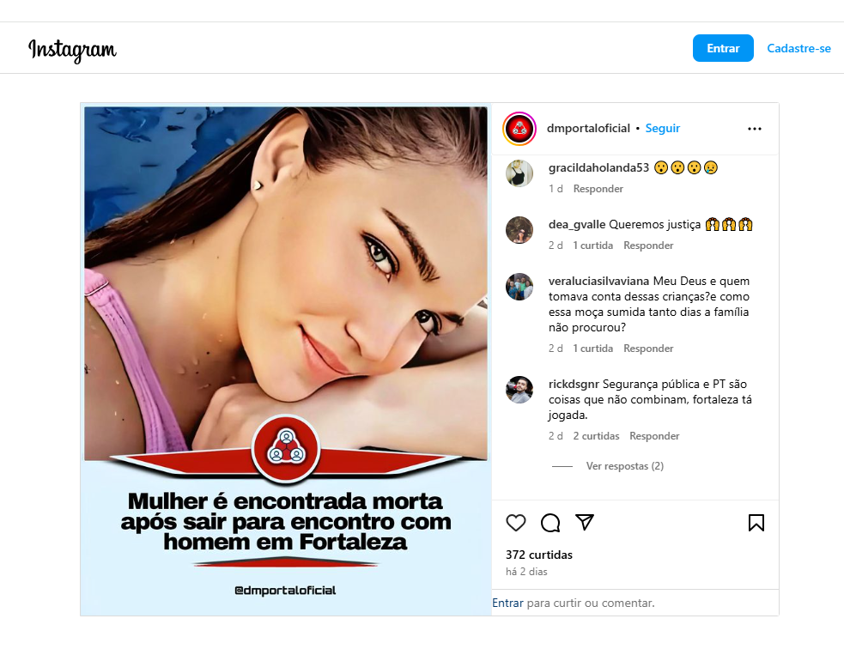The width and height of the screenshot is (844, 655).
Task: Reply to dea_gvalle's comment
Action: click(x=648, y=246)
